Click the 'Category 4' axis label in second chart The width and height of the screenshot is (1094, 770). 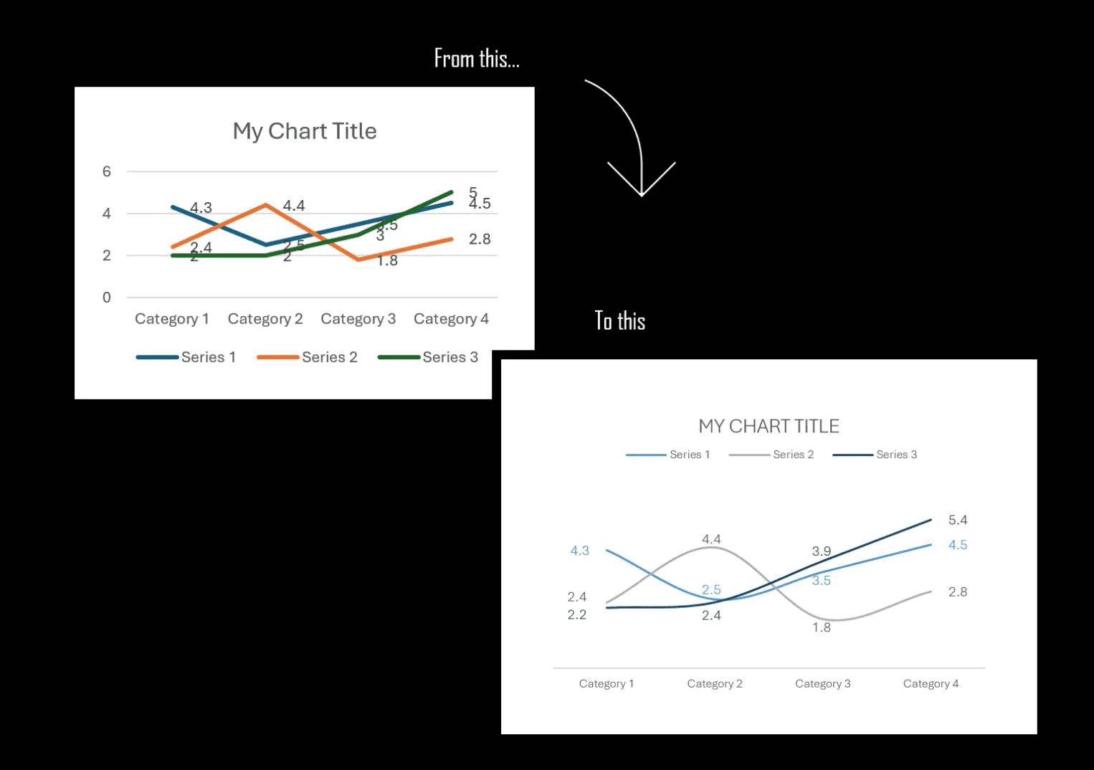931,683
